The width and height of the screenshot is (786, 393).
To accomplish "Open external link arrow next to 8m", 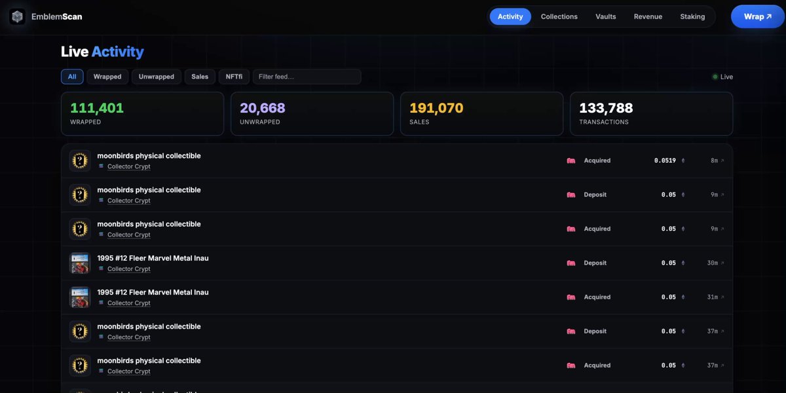I will point(722,160).
